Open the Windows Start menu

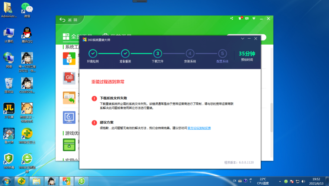point(6,181)
